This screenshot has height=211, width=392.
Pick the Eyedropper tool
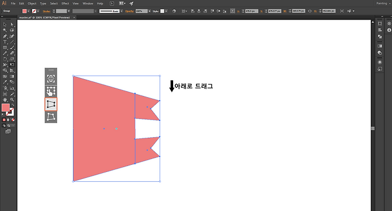coord(5,82)
